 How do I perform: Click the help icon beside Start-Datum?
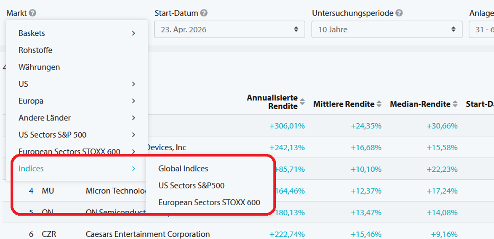point(203,13)
